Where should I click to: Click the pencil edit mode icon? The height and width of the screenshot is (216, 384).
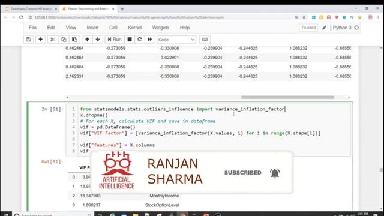pyautogui.click(x=324, y=28)
